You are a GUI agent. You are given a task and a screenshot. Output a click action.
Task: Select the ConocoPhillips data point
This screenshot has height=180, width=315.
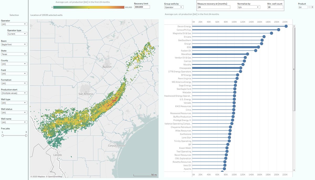[x=279, y=30]
